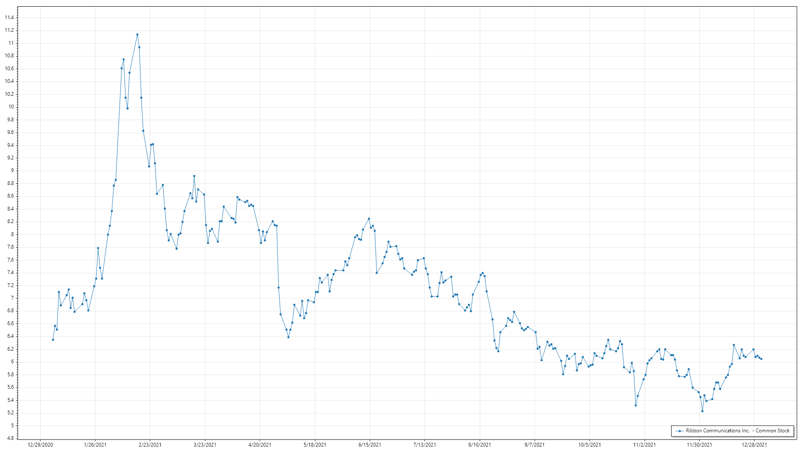The width and height of the screenshot is (803, 452).
Task: Click the 4/20/2021 x-axis date label
Action: [260, 445]
